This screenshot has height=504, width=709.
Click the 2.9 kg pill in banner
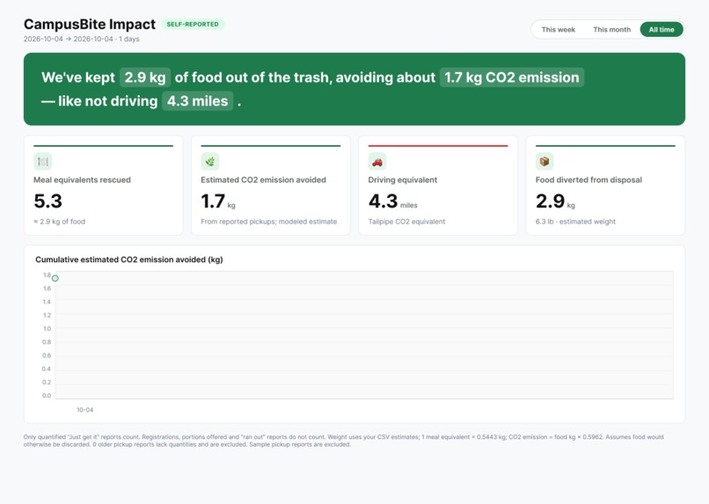(145, 77)
